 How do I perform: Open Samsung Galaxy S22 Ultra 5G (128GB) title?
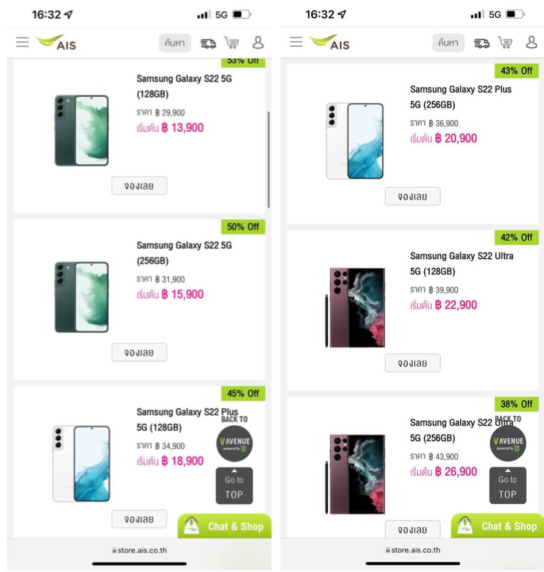(x=461, y=263)
